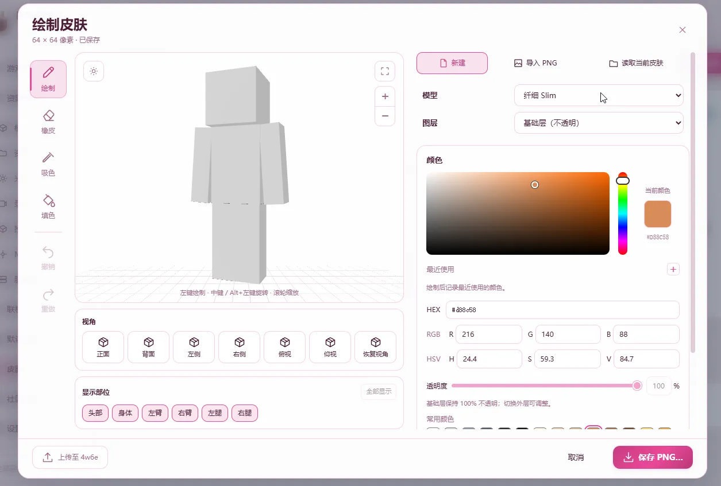This screenshot has height=486, width=721.
Task: Switch to the 背面 back view
Action: coord(149,347)
